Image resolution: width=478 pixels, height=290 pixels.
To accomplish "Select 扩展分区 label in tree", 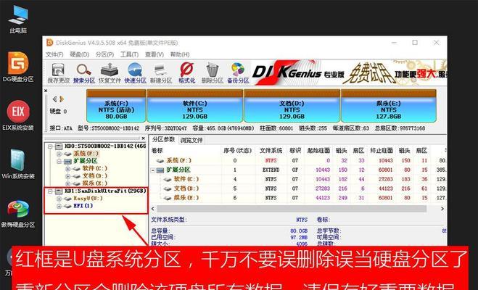I will click(x=86, y=161).
